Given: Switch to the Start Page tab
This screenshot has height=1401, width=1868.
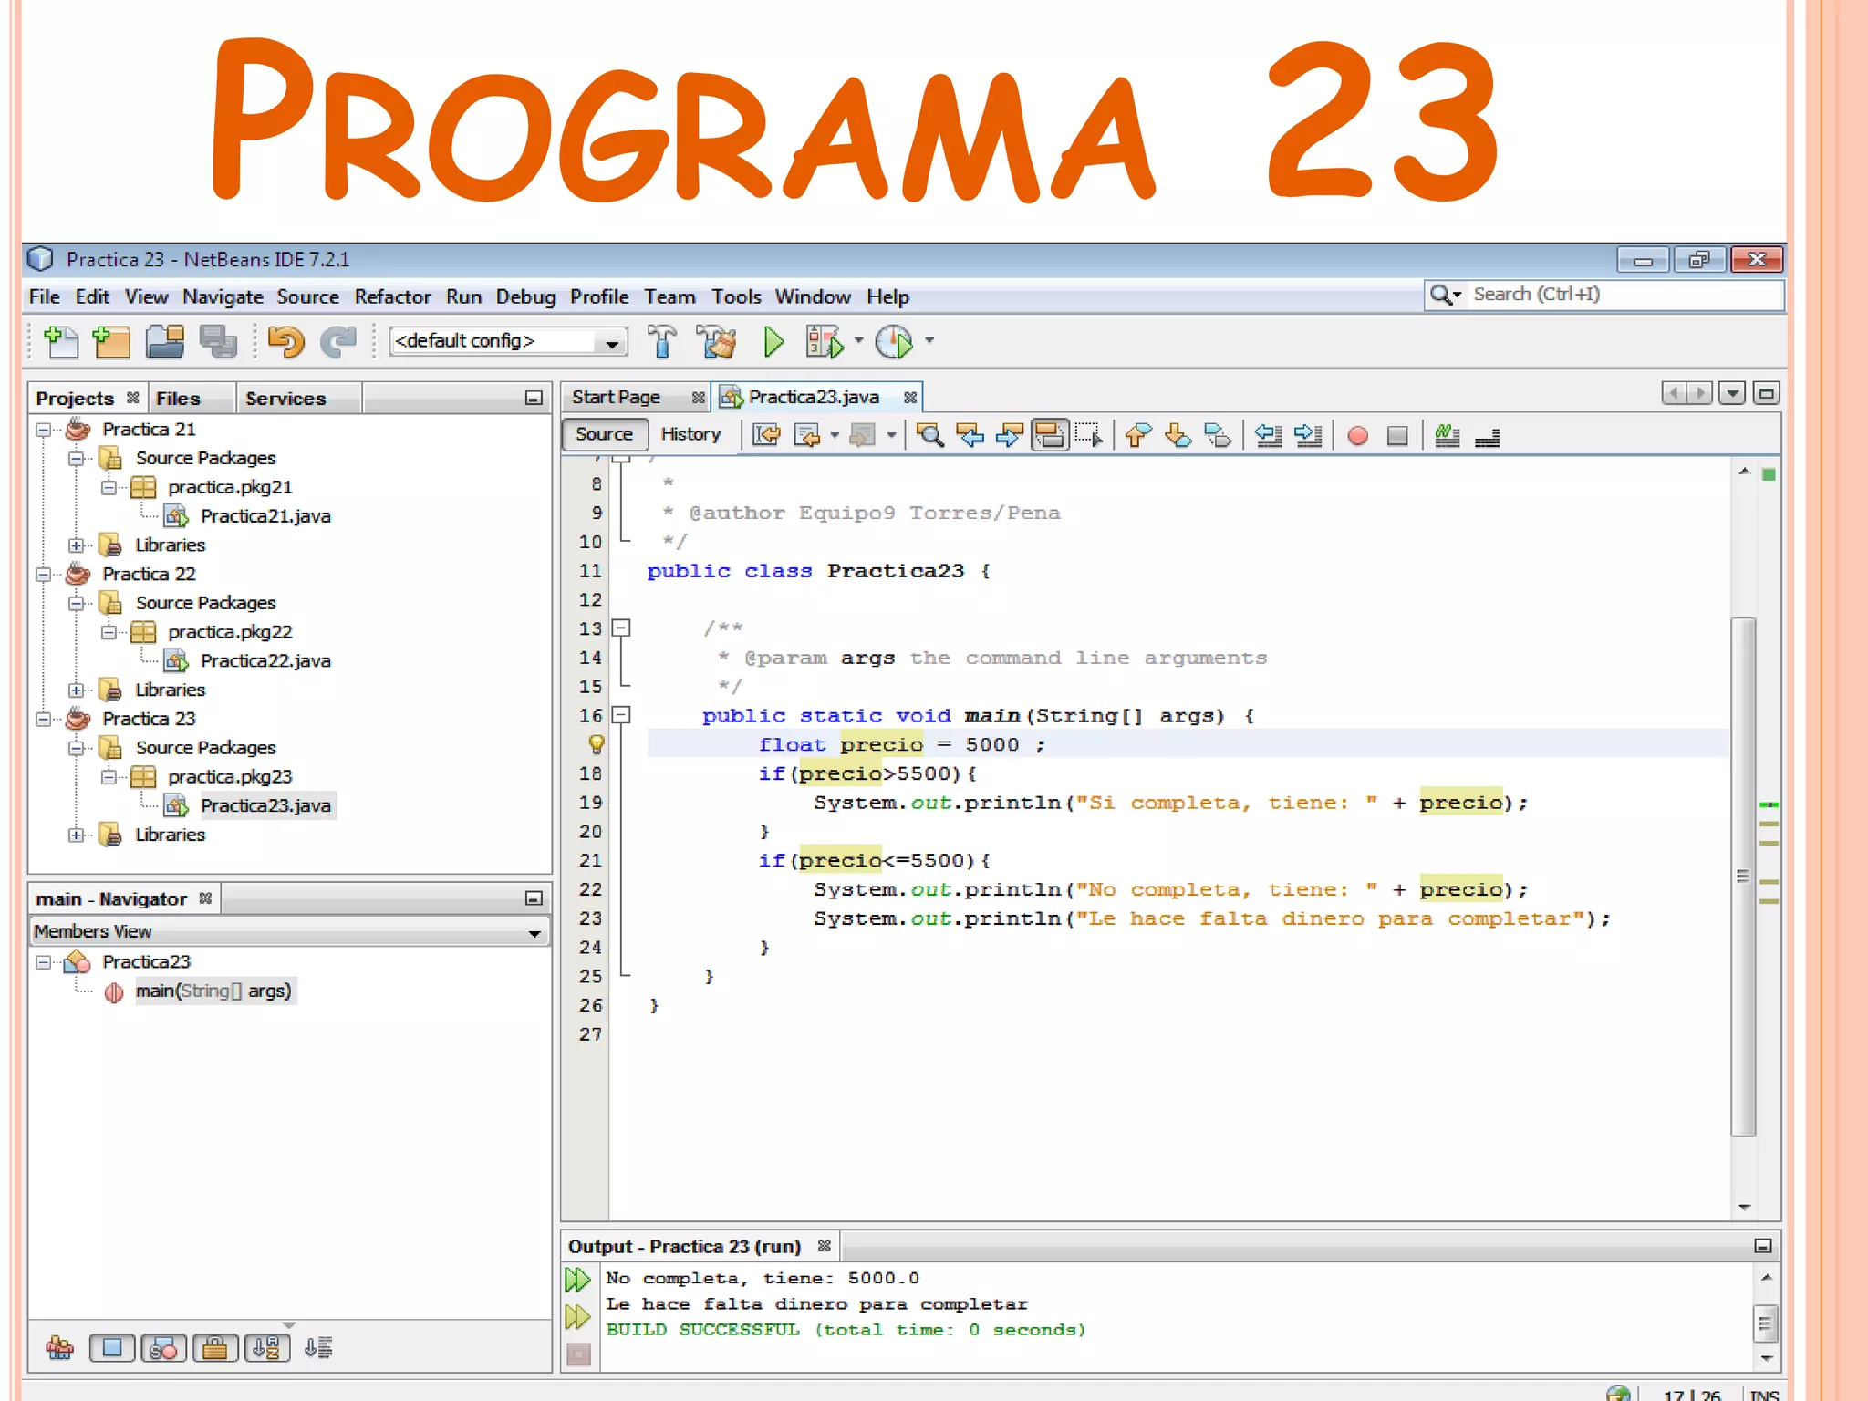Looking at the screenshot, I should [616, 398].
